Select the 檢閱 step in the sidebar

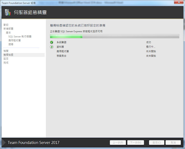click(x=6, y=51)
